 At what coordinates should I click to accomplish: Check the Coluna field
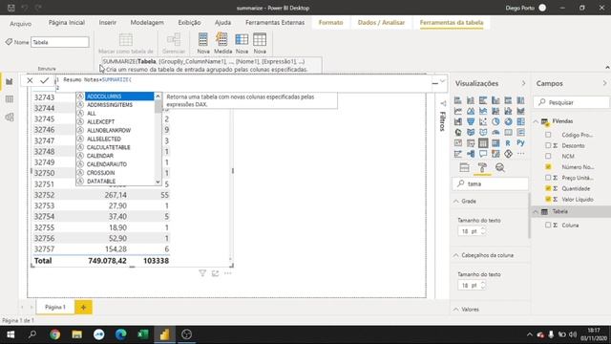(548, 226)
